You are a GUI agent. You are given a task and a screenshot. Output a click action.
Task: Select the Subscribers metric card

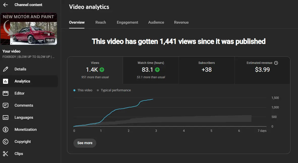click(206, 70)
